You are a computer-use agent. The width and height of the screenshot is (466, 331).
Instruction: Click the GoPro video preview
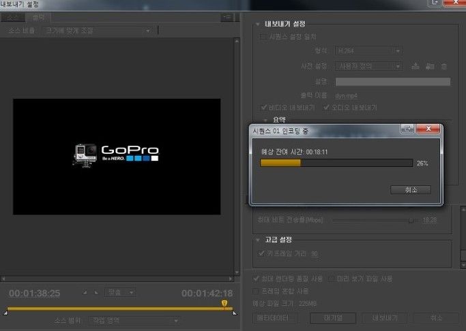tap(117, 157)
